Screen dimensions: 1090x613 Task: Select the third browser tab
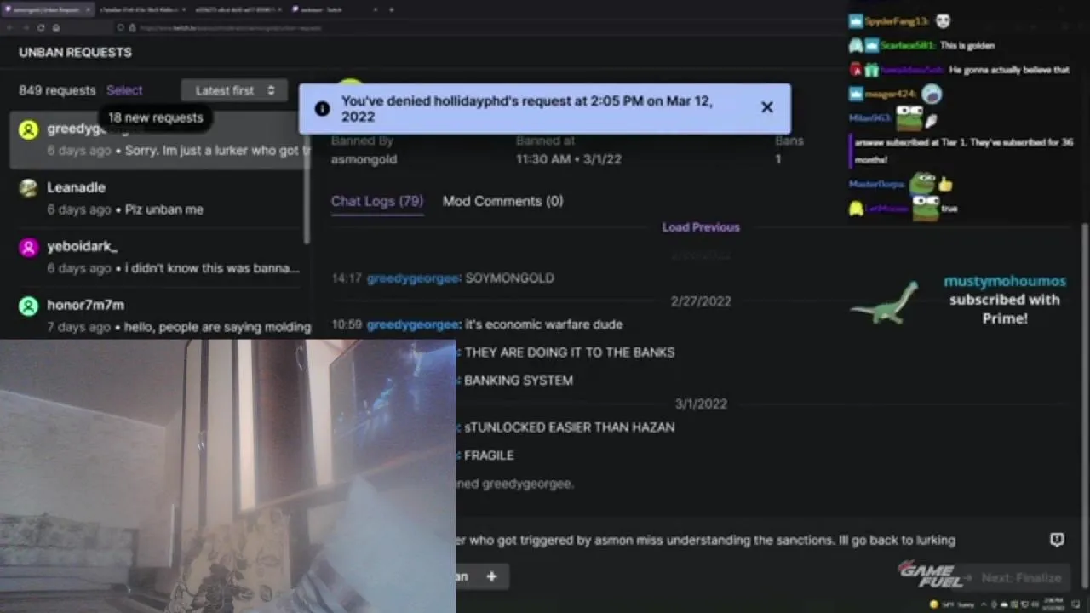(235, 9)
